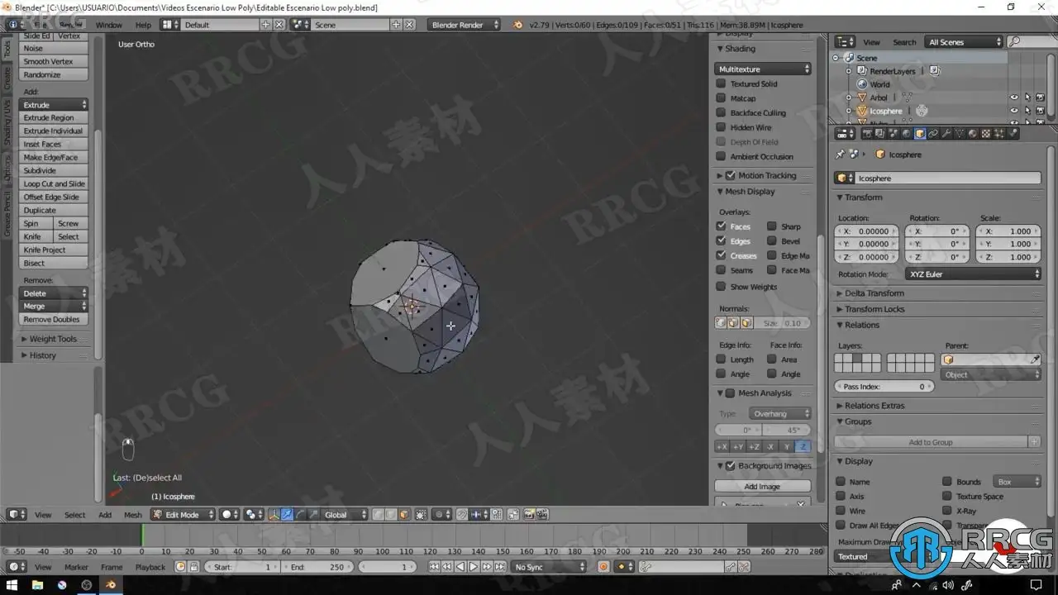Click the Loop Cut and Slide button
Viewport: 1058px width, 595px height.
55,184
